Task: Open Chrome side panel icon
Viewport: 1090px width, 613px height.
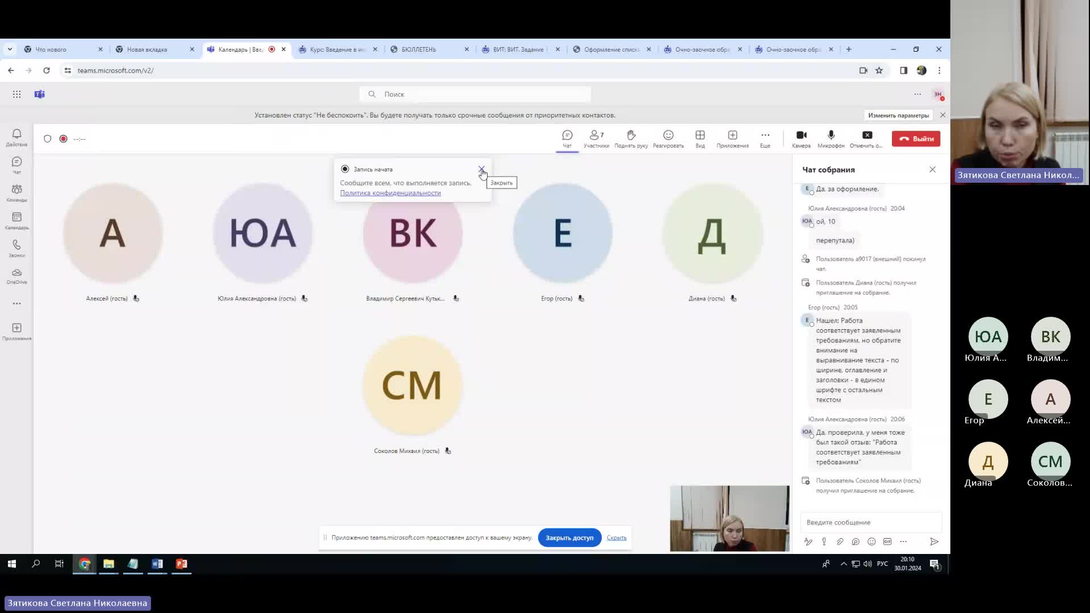Action: [903, 70]
